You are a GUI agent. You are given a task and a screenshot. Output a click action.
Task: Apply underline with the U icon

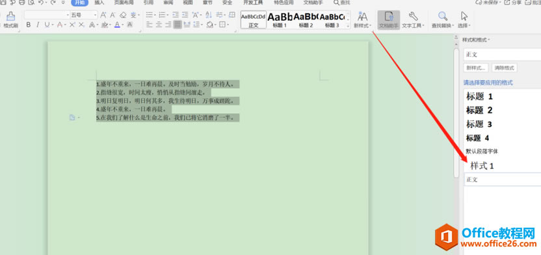47,25
